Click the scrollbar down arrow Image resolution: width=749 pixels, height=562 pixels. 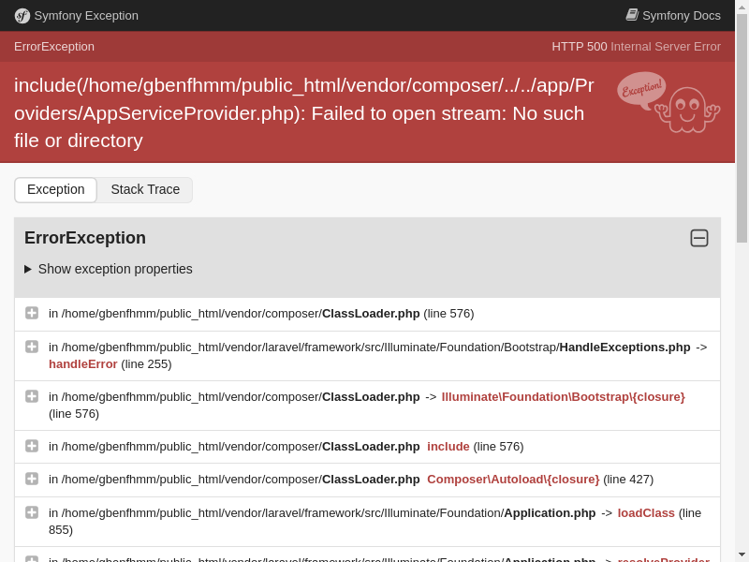pos(742,555)
